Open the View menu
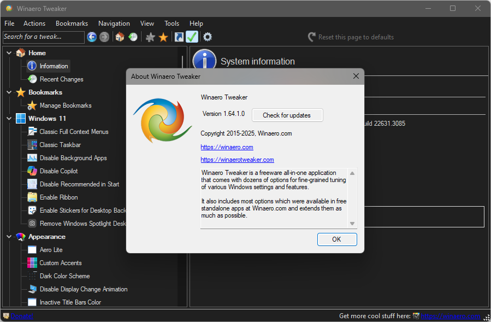This screenshot has height=322, width=491. [147, 24]
